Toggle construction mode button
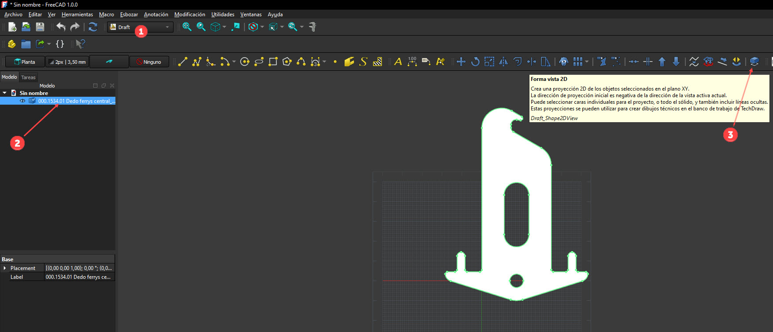The height and width of the screenshot is (332, 773). 109,62
